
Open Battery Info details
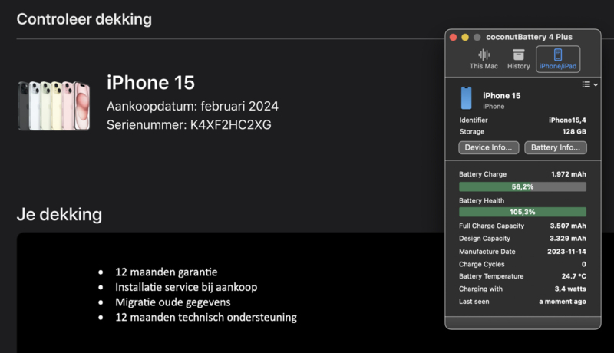tap(555, 147)
